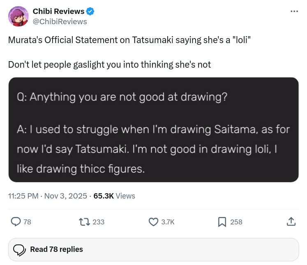
Task: Visit the @ChibiReviews handle link
Action: pos(60,22)
